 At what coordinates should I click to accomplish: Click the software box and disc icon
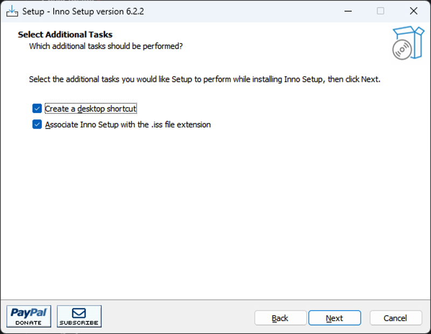point(408,43)
